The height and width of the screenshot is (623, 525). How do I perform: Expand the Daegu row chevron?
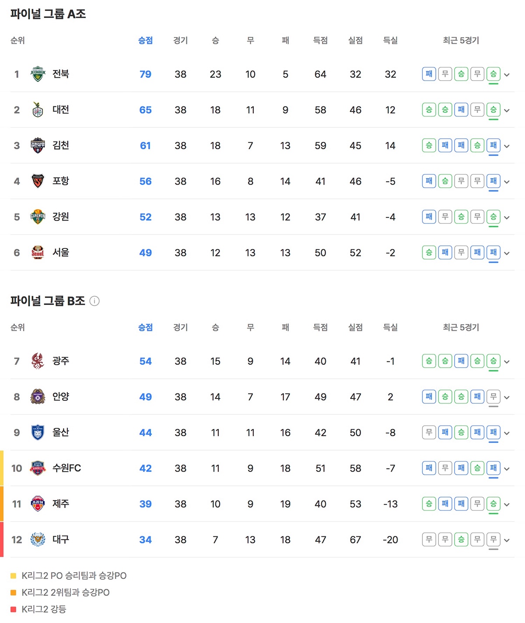(x=507, y=540)
